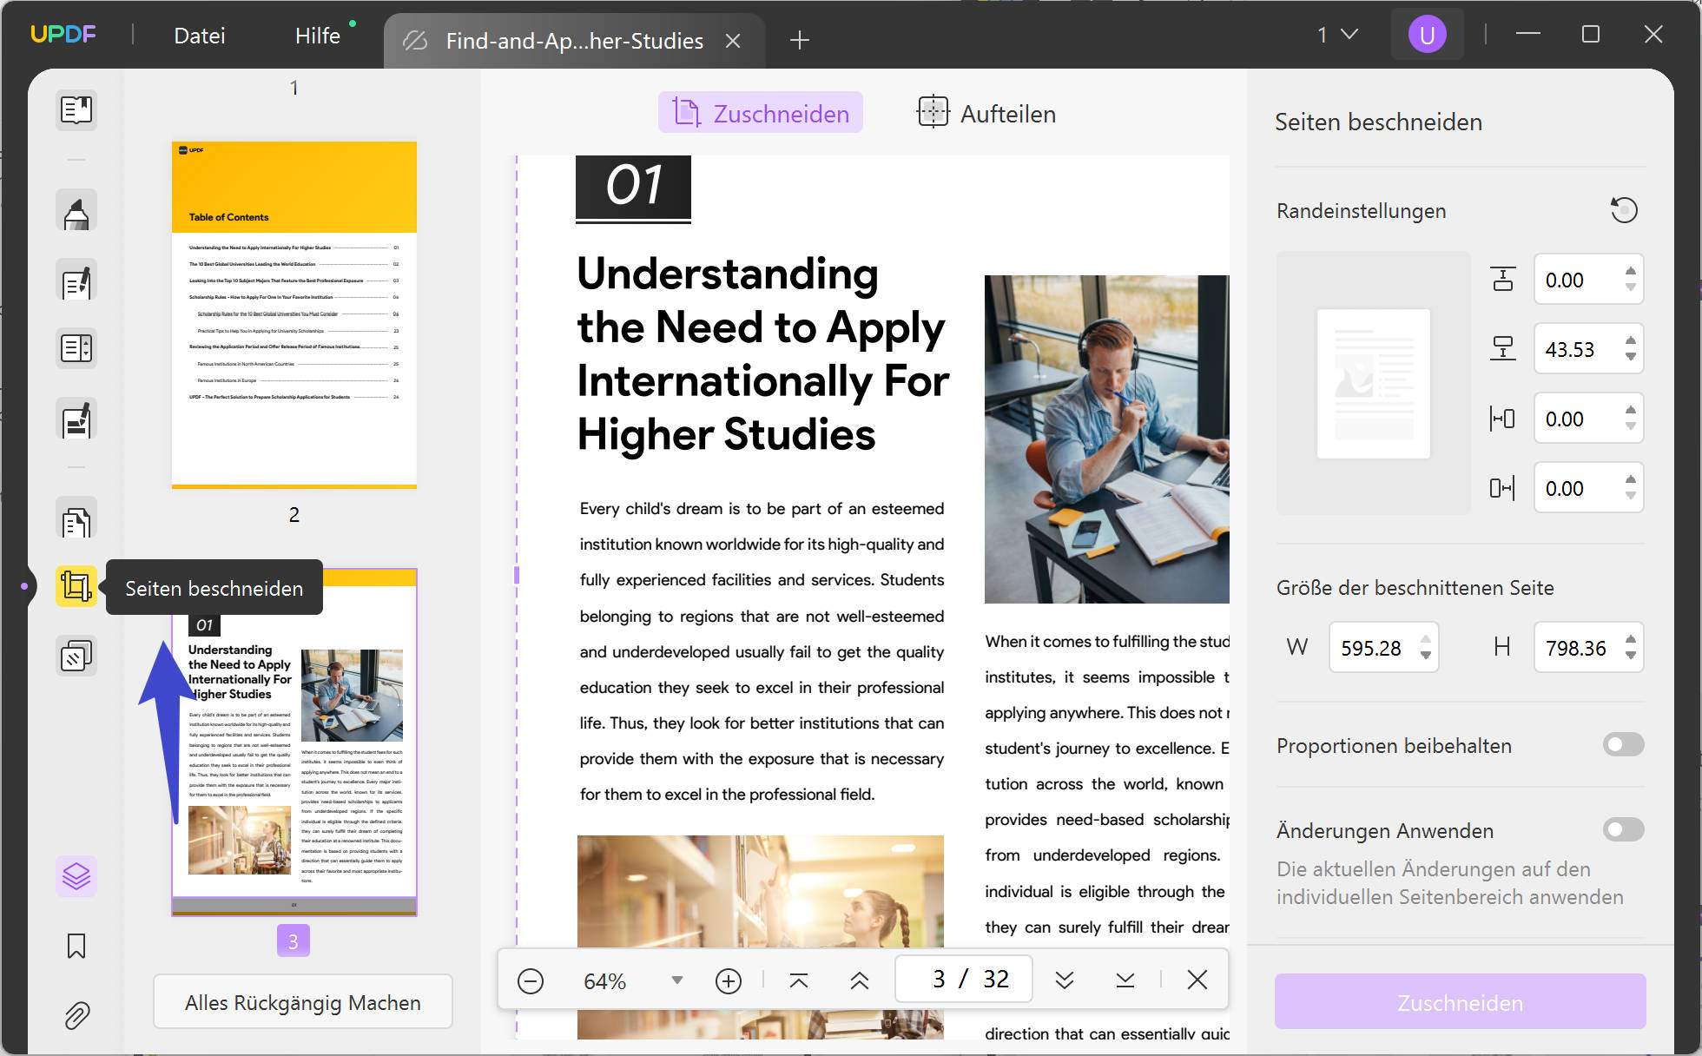Increase the width W value
This screenshot has height=1056, width=1702.
coord(1426,639)
